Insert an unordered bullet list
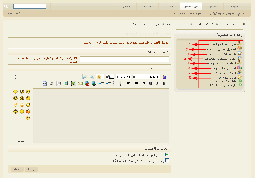The width and height of the screenshot is (255, 178). (x=115, y=83)
